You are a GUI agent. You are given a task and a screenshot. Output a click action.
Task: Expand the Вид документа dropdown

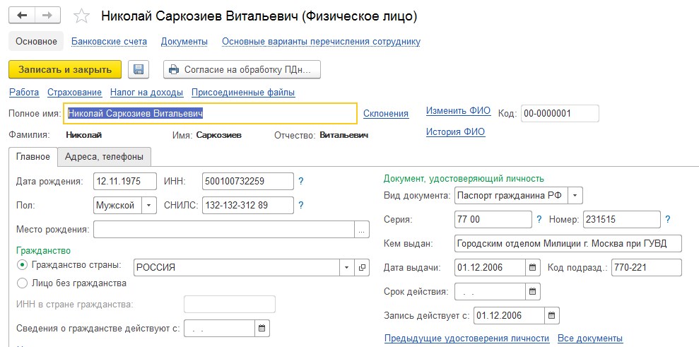(x=575, y=195)
